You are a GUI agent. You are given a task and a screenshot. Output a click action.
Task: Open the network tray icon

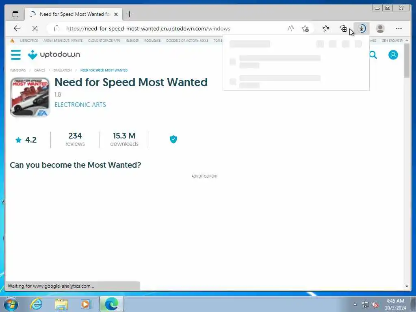(365, 305)
